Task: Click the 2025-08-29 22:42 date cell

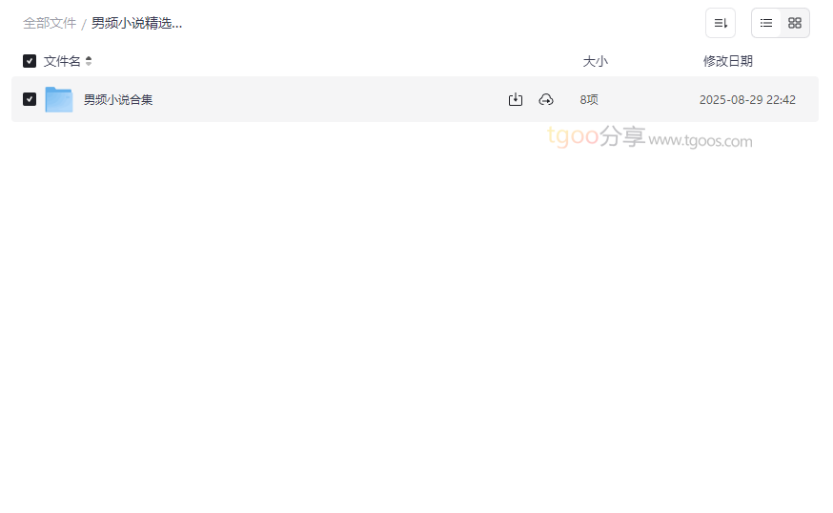Action: pyautogui.click(x=747, y=99)
